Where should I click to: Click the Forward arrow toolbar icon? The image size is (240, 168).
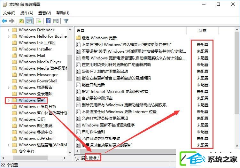point(12,21)
